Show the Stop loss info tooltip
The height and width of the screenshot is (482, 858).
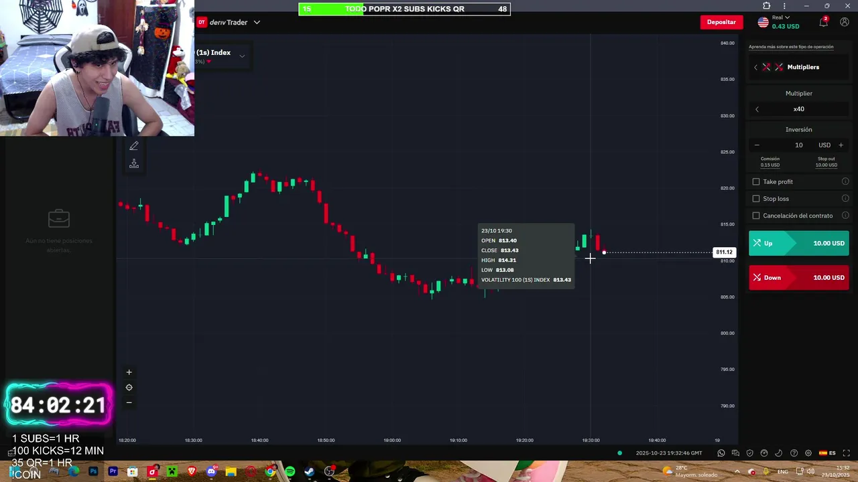click(845, 199)
